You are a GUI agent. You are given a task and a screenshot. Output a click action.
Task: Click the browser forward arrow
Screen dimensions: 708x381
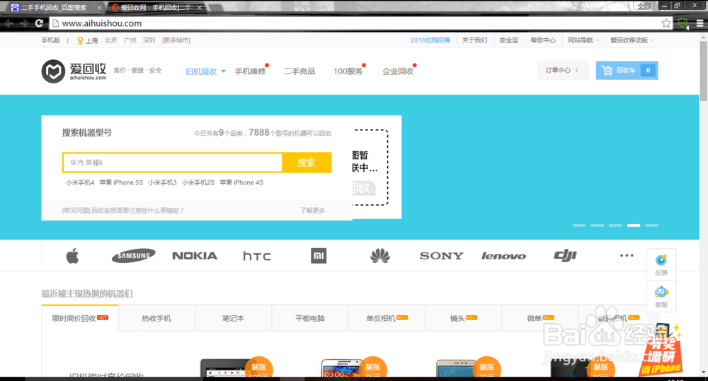pyautogui.click(x=23, y=23)
